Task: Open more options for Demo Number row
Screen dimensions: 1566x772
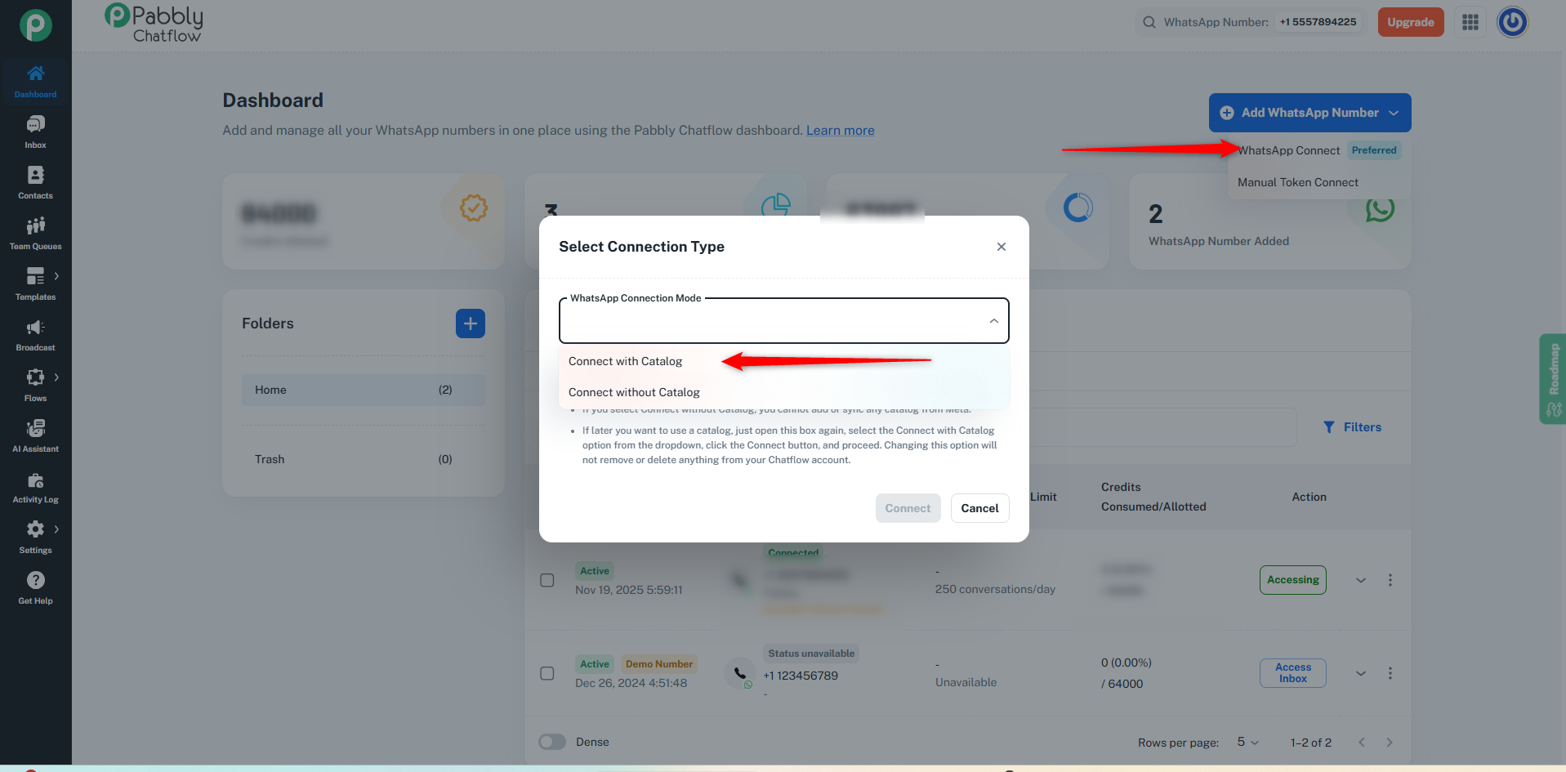Action: 1390,673
